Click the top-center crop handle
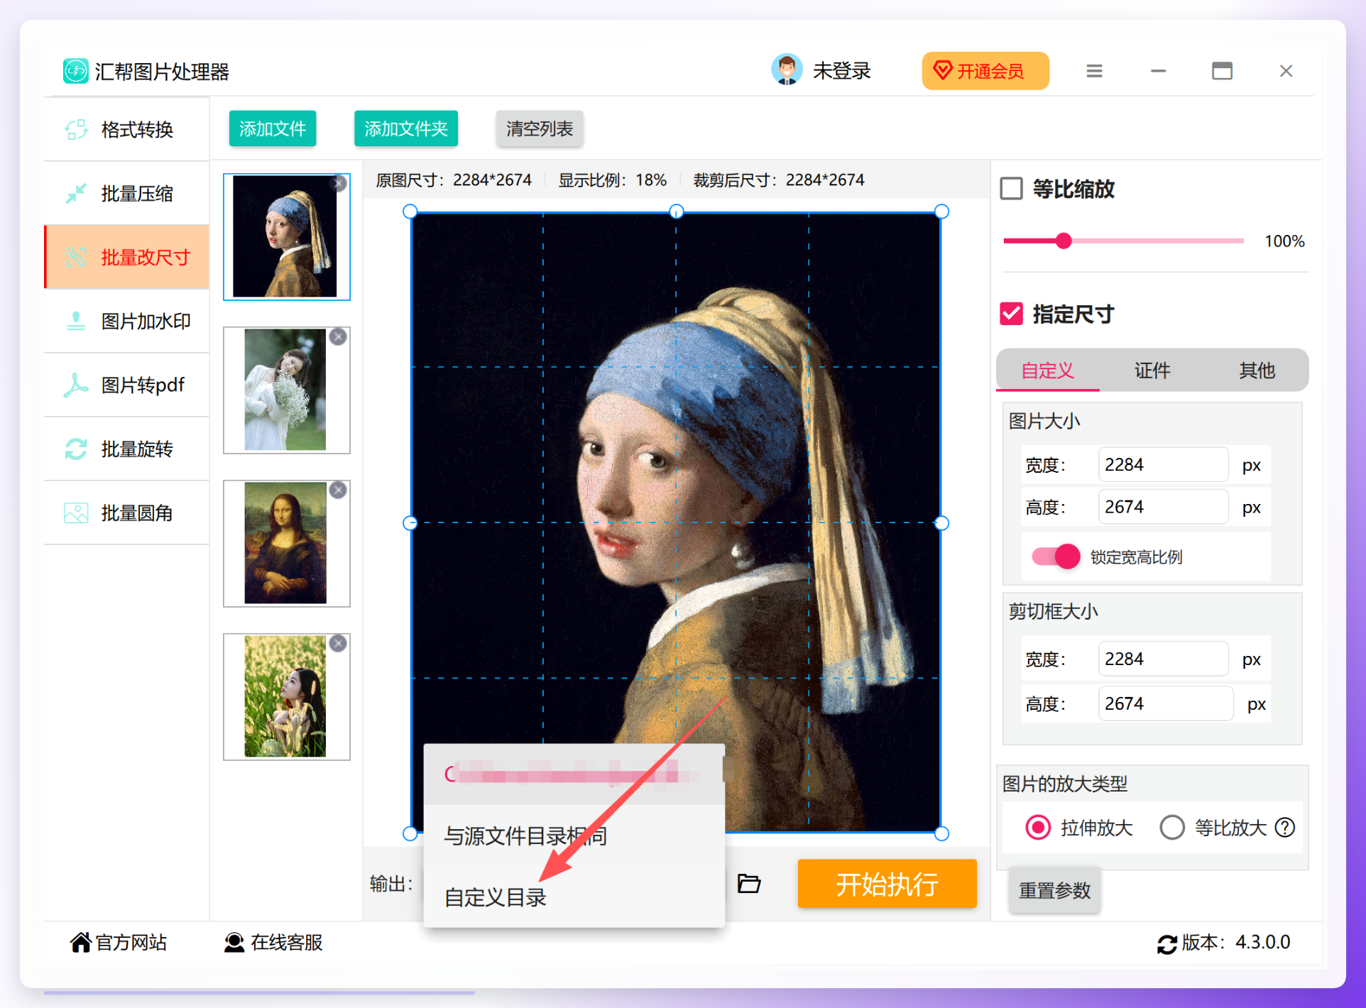 676,212
